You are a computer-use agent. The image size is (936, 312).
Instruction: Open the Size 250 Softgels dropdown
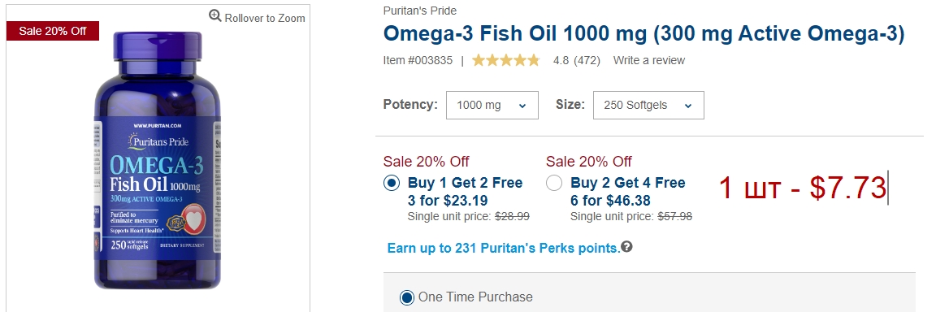pyautogui.click(x=648, y=105)
